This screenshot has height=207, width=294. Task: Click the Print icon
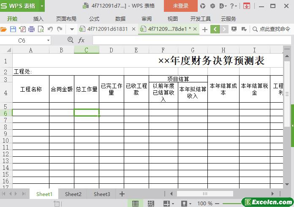32,29
